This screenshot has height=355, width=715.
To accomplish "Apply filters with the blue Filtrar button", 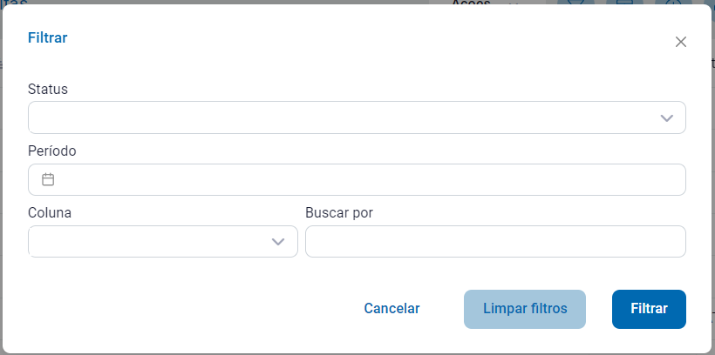I will click(649, 309).
